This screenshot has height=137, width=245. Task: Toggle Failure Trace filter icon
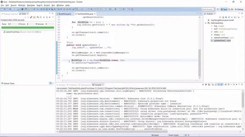point(51,83)
